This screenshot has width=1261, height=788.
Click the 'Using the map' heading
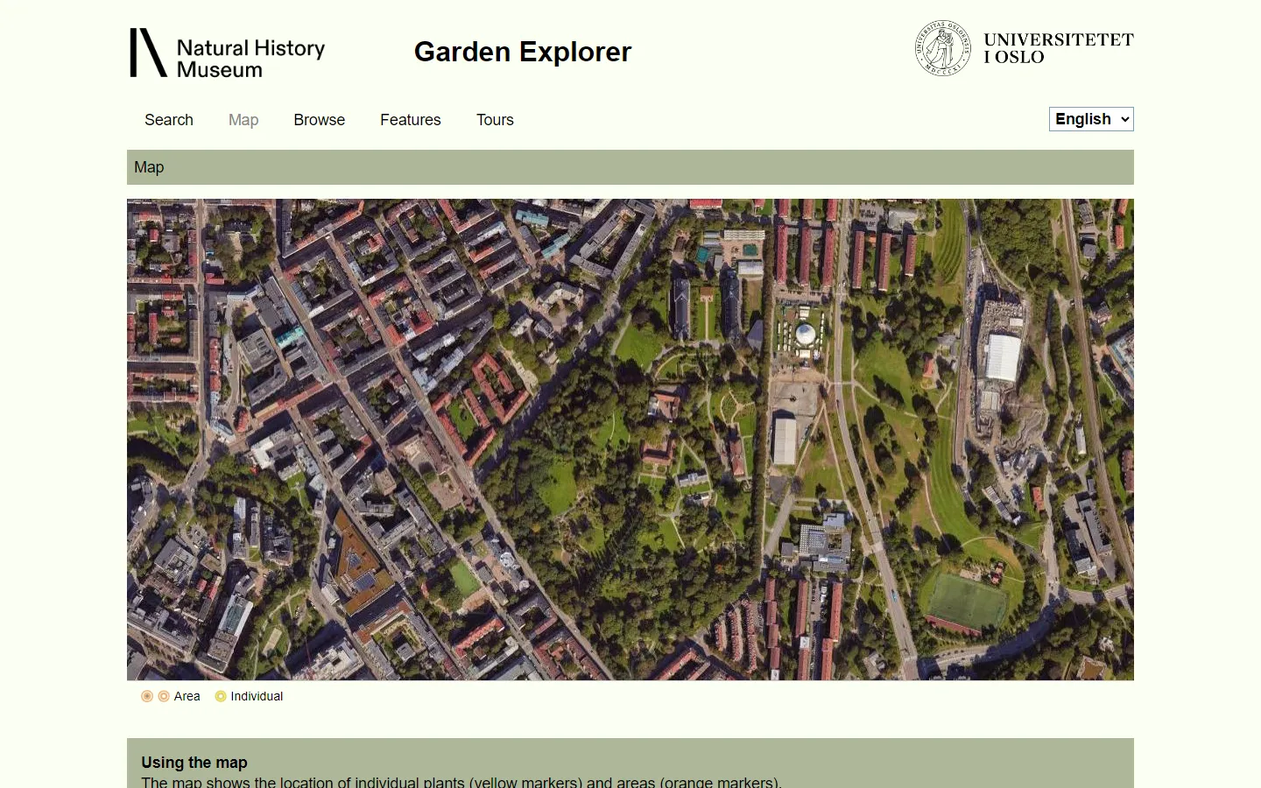tap(194, 763)
